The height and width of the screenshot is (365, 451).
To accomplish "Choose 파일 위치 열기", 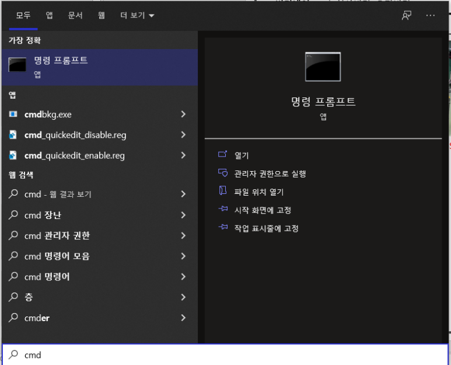I will tap(259, 192).
